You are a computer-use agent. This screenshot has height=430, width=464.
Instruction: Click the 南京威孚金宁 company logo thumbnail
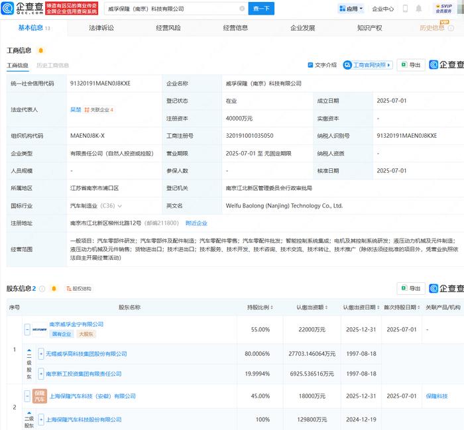(40, 329)
